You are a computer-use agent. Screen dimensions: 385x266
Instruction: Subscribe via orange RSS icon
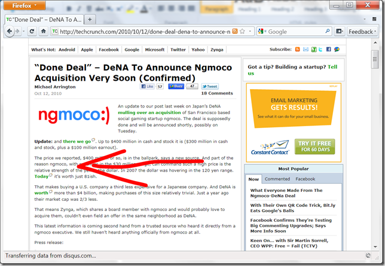point(297,50)
